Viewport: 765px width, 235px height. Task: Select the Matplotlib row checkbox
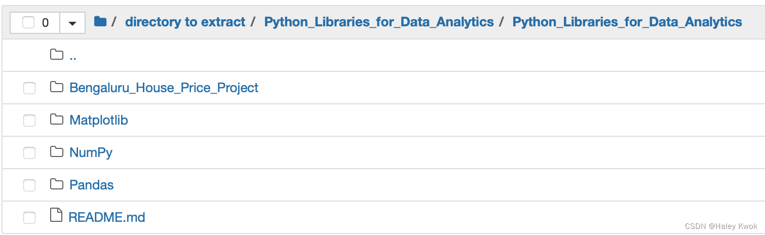29,121
